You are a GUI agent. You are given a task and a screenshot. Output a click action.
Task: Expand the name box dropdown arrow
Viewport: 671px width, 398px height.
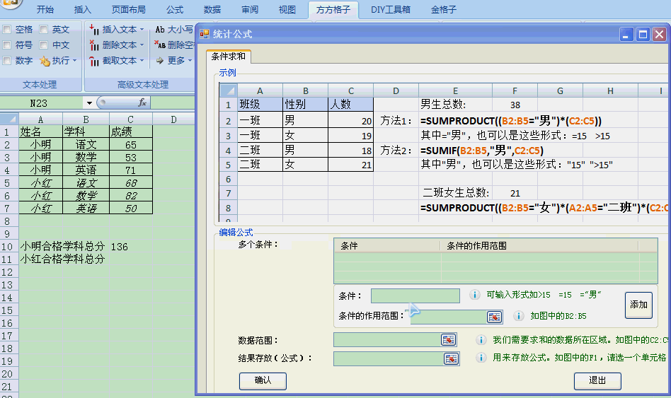click(x=89, y=103)
